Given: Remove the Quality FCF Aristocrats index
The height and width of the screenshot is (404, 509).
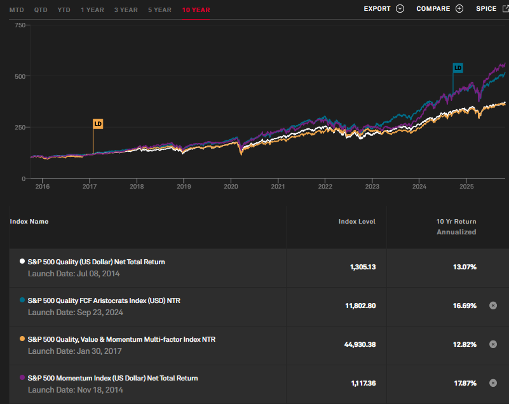Looking at the screenshot, I should (x=493, y=306).
